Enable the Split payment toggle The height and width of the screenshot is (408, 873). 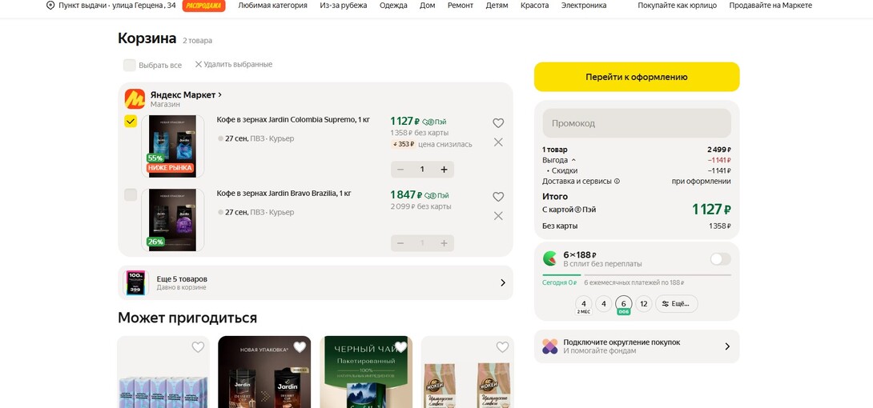click(720, 259)
